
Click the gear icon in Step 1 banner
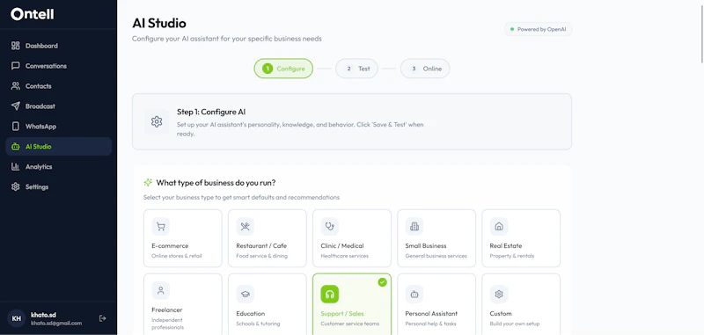coord(157,121)
